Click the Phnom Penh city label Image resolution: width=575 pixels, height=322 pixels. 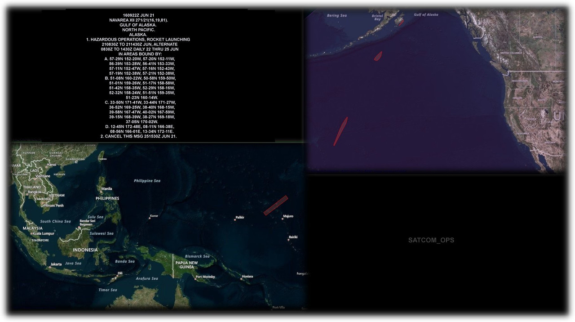click(53, 206)
